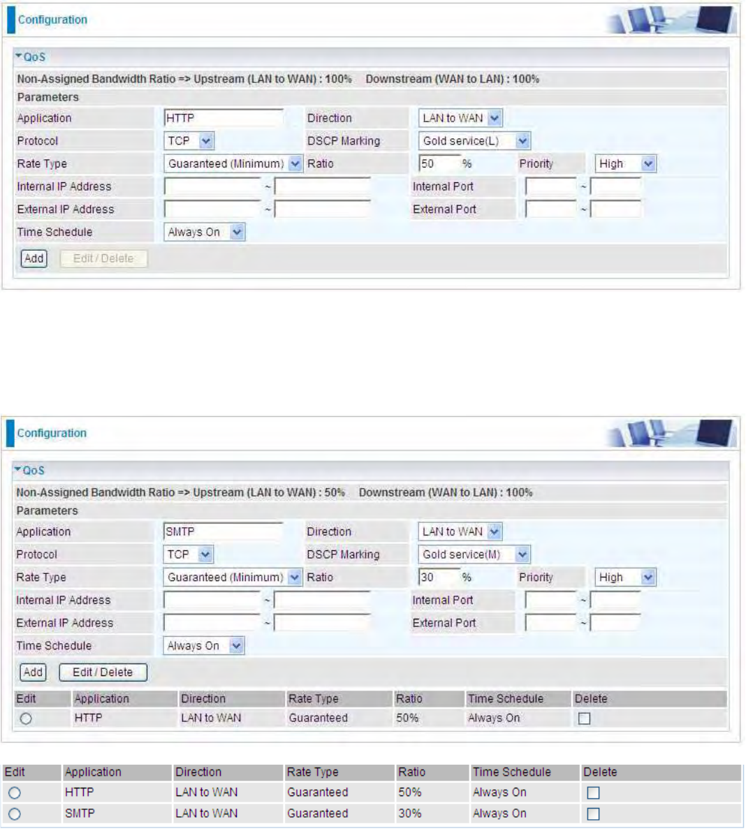Viewport: 746px width, 831px height.
Task: Click the greyed-out Edit / Delete button
Action: coord(103,258)
